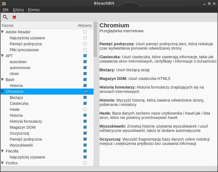Uncheck the Oczyszczaj checkbox
This screenshot has width=218, height=172.
(85, 133)
